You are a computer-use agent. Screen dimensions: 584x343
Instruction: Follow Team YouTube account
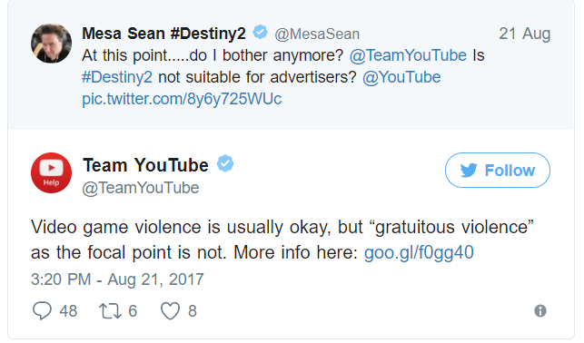pyautogui.click(x=497, y=170)
